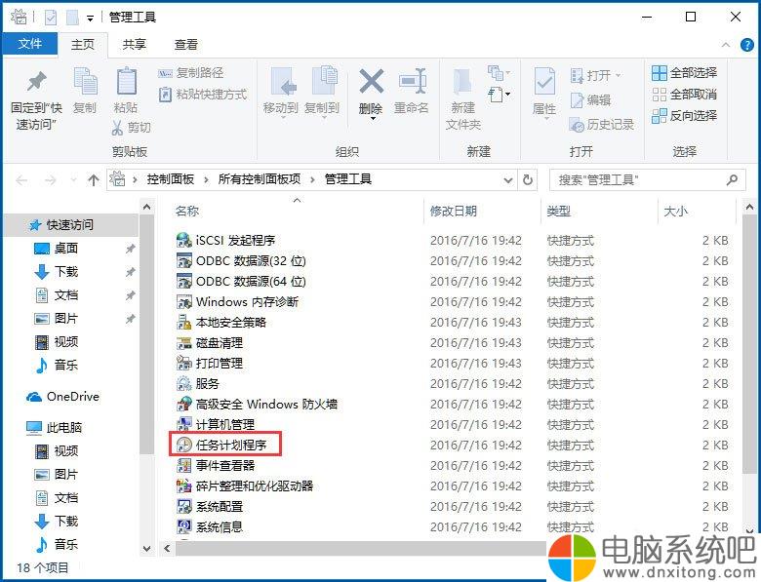This screenshot has width=761, height=582.
Task: Select ODBC 数据源(32 位) item
Action: pyautogui.click(x=241, y=261)
